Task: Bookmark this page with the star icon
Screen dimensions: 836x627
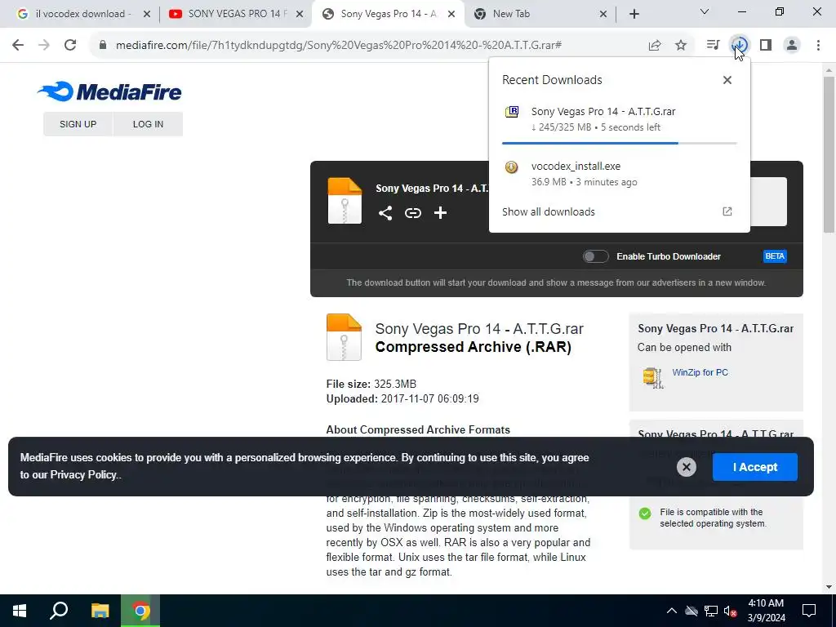Action: (x=681, y=46)
